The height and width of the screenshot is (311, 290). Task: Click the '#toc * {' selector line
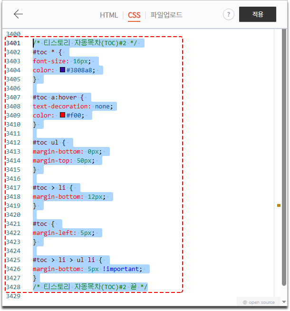[x=48, y=52]
